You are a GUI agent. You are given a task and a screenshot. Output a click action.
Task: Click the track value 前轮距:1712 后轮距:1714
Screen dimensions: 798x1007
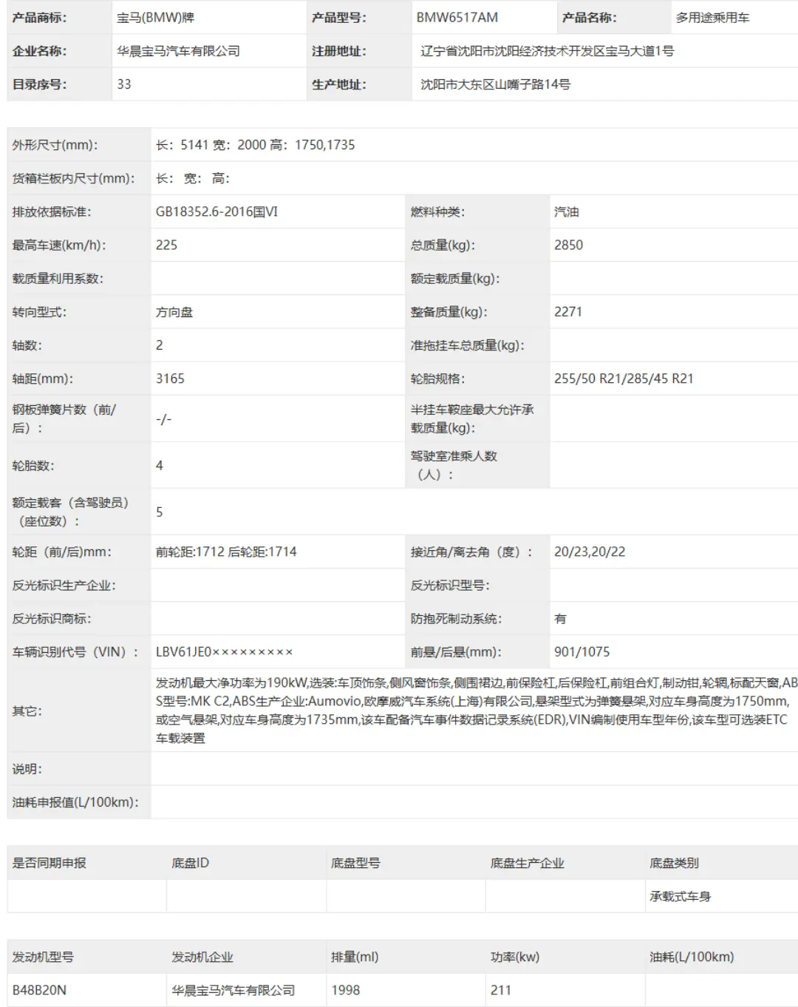[226, 552]
